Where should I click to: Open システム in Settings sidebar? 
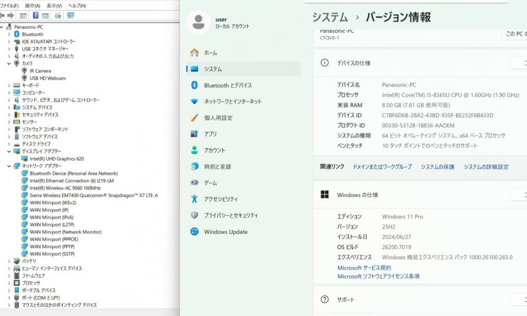(x=243, y=69)
